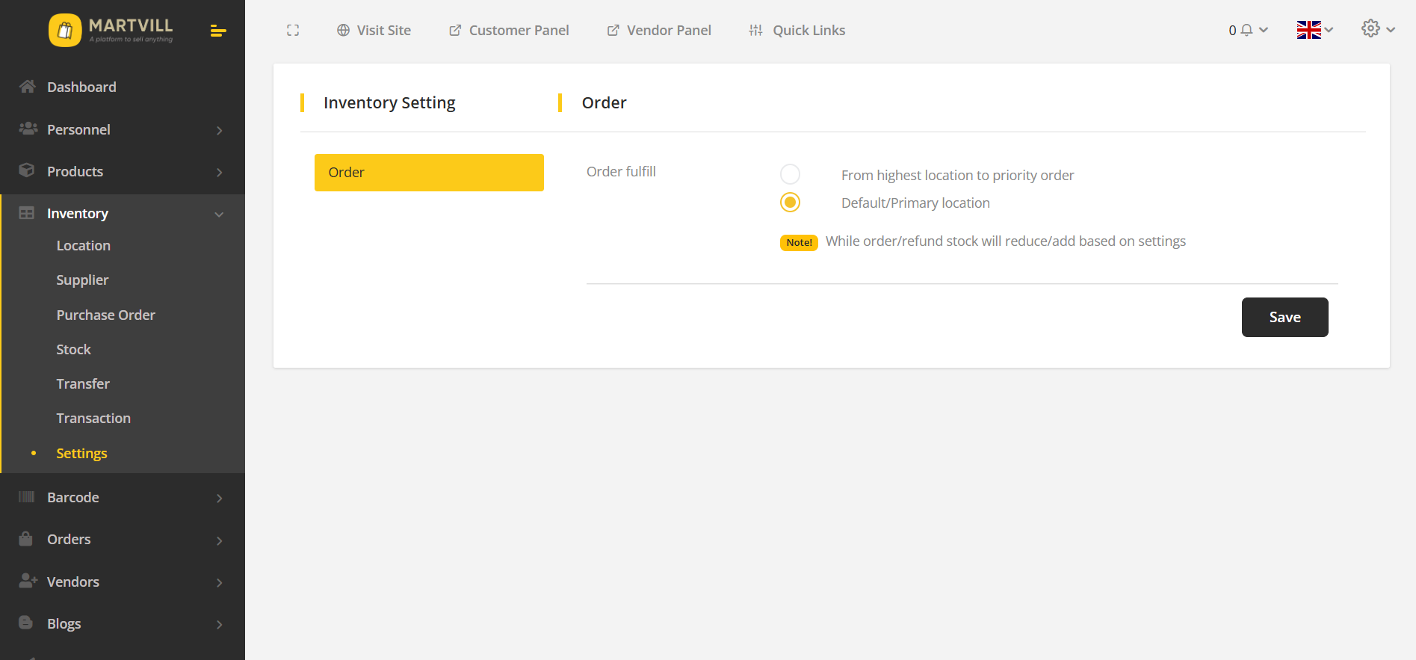Select 'From highest location to priority order' radio
Image resolution: width=1416 pixels, height=660 pixels.
[790, 175]
